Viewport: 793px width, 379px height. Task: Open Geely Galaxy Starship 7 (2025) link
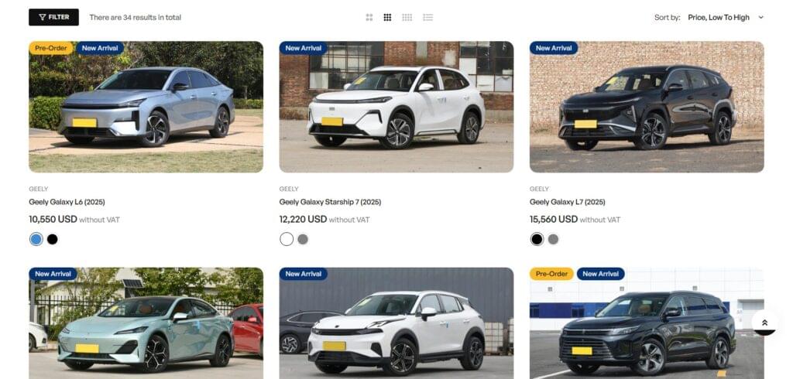point(330,202)
